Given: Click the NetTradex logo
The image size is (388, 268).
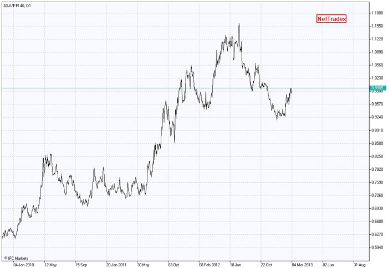Looking at the screenshot, I should (331, 19).
